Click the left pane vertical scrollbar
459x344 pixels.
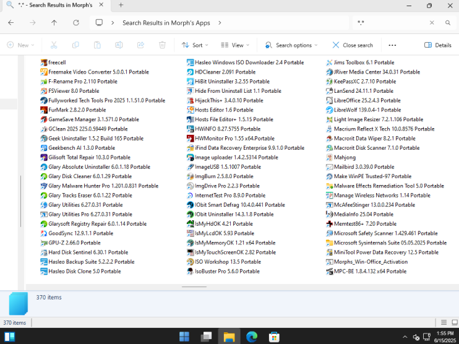click(x=20, y=201)
